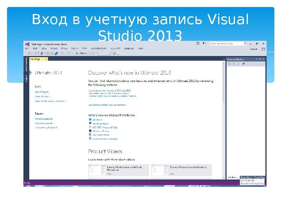Click the Solution Explorer Properties wrench icon
Image resolution: width=281 pixels, height=210 pixels.
pyautogui.click(x=244, y=64)
